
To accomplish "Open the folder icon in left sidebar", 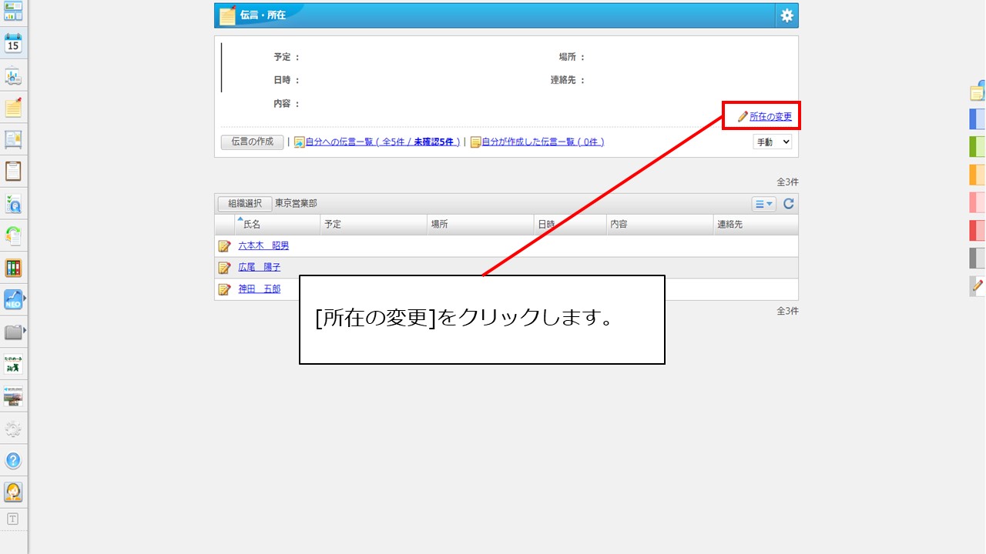I will 12,332.
